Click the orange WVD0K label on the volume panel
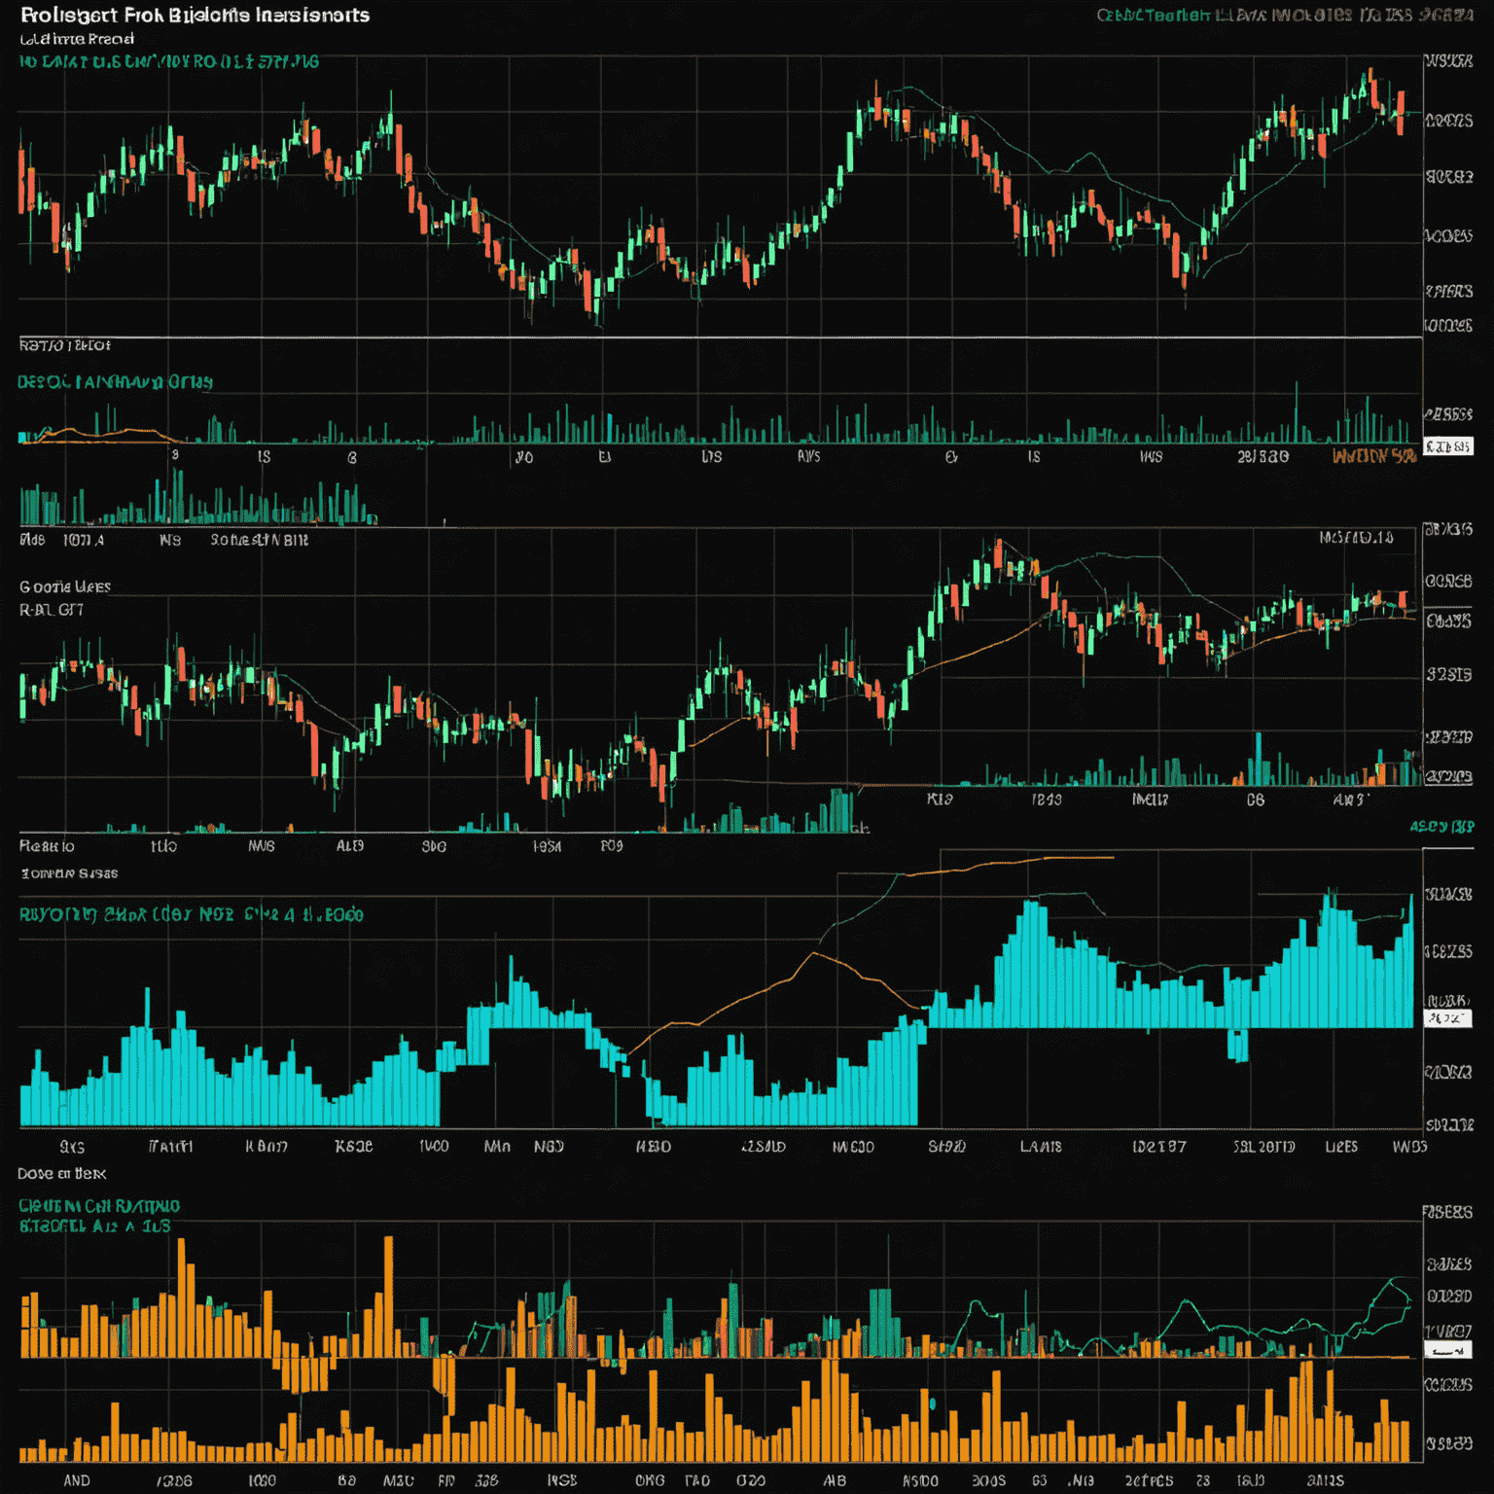Screen dimensions: 1494x1494 [1373, 455]
